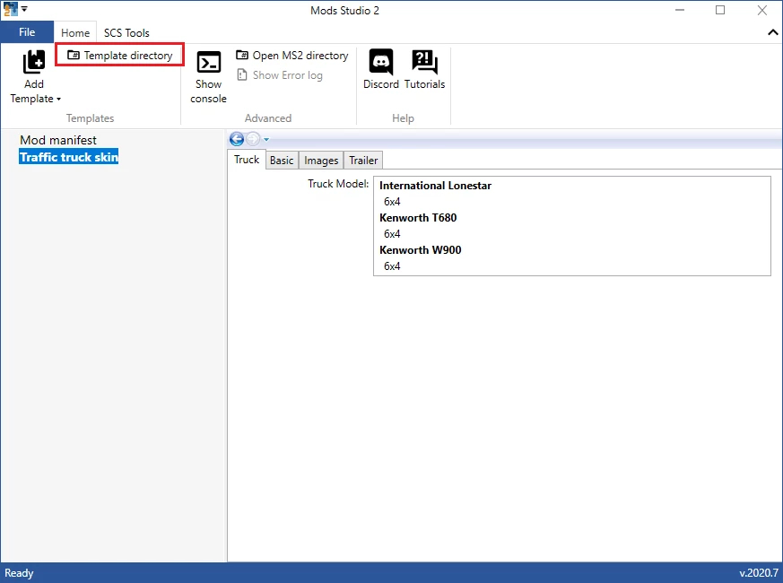Viewport: 783px width, 583px height.
Task: Open the File menu
Action: pyautogui.click(x=27, y=32)
